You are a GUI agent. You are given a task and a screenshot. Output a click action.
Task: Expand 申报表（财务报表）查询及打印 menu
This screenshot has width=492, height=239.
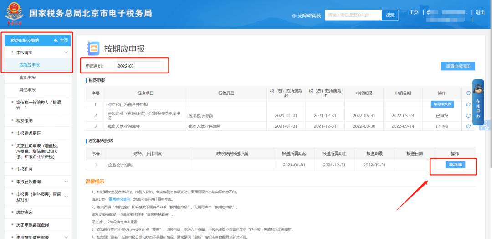click(66, 197)
